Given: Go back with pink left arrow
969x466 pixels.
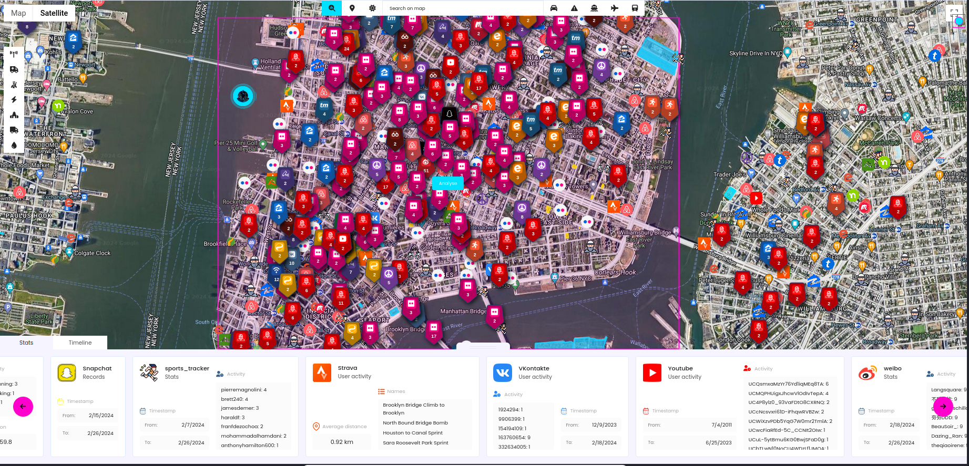Looking at the screenshot, I should (23, 406).
